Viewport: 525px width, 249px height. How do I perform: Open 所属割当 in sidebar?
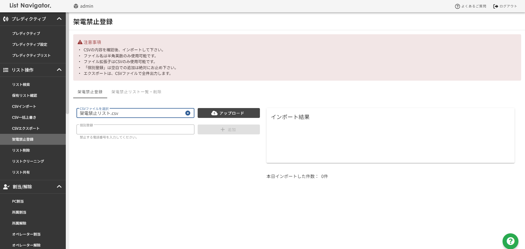33,212
